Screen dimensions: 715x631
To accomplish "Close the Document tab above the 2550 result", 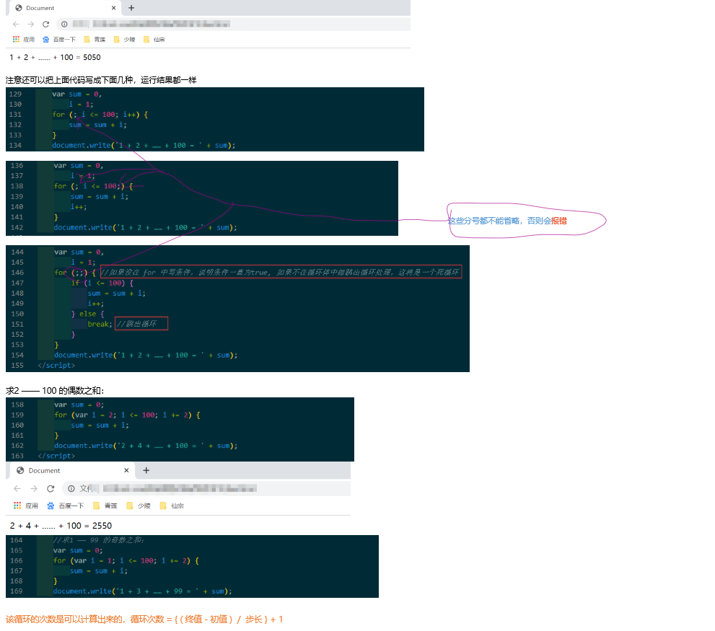I will pos(126,470).
